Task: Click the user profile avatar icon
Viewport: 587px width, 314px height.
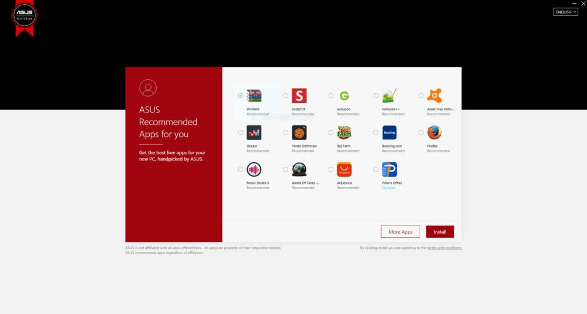Action: (x=148, y=88)
